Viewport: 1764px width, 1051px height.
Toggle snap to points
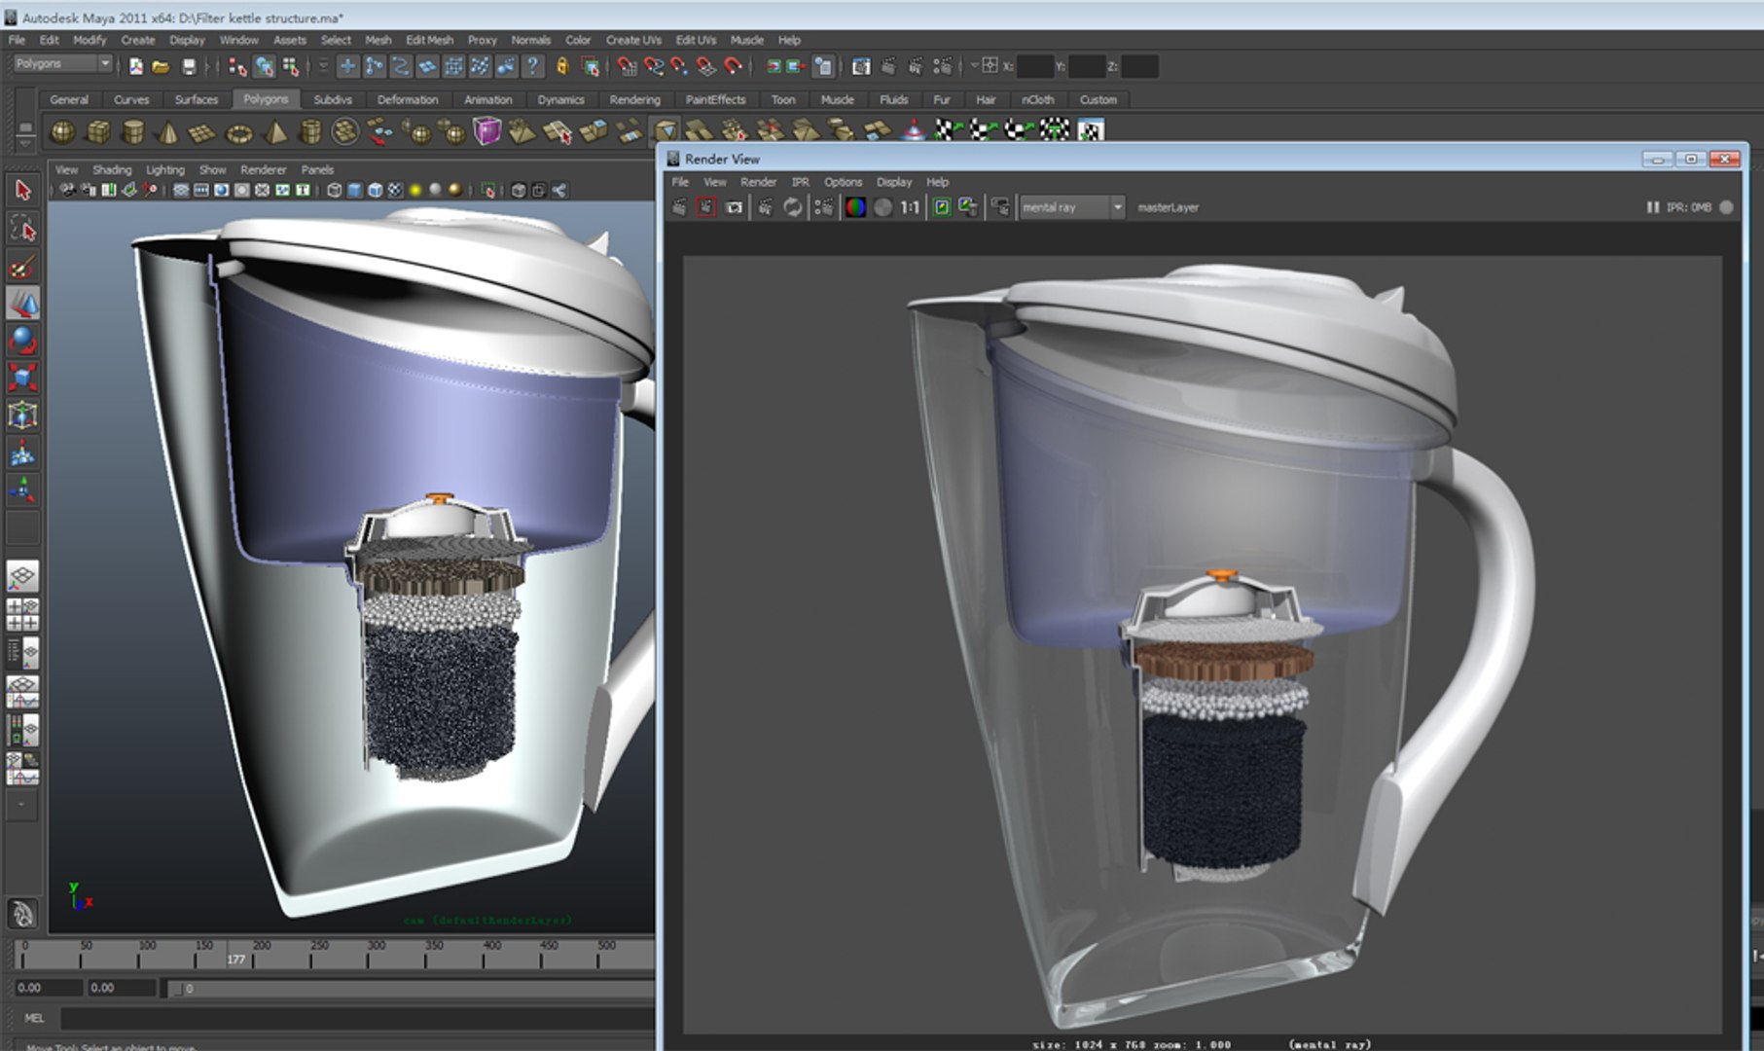(x=679, y=66)
